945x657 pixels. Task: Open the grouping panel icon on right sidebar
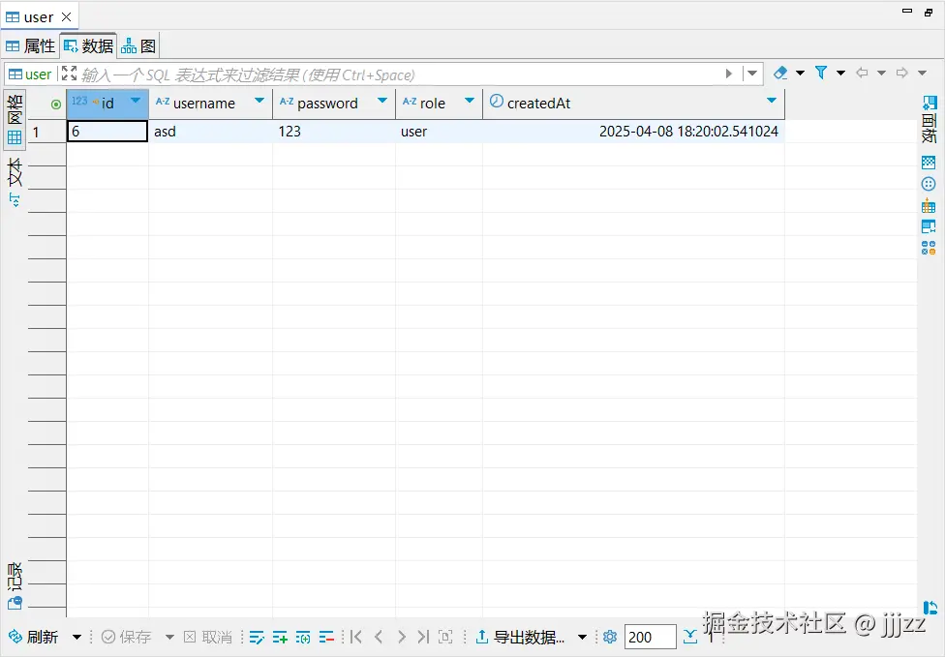point(929,226)
